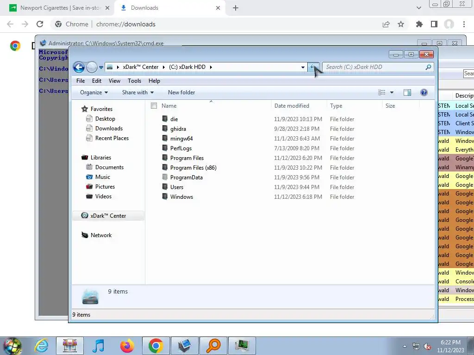This screenshot has width=474, height=355.
Task: Open the address bar history dropdown
Action: point(303,67)
